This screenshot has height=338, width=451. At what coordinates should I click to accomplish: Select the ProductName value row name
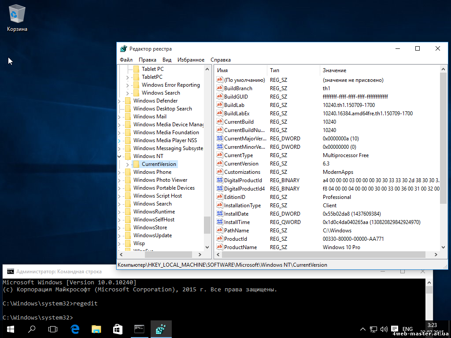point(240,247)
